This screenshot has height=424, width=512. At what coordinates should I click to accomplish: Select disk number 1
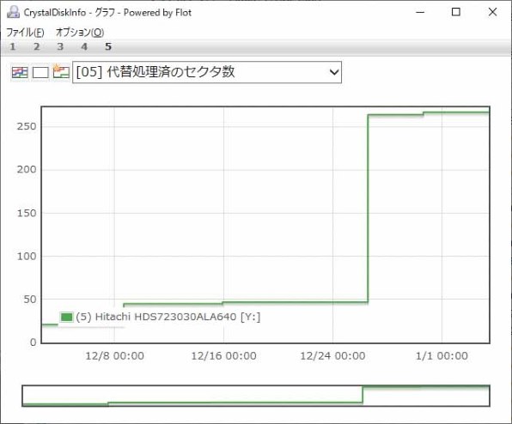(x=12, y=46)
